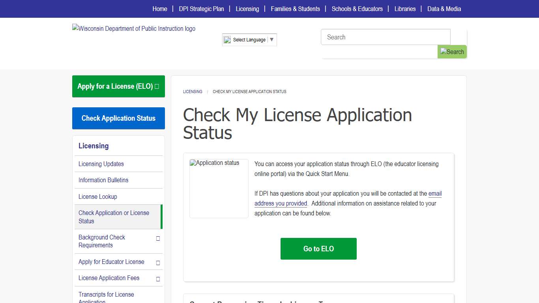
Task: Follow the License Lookup sidebar link
Action: [97, 196]
